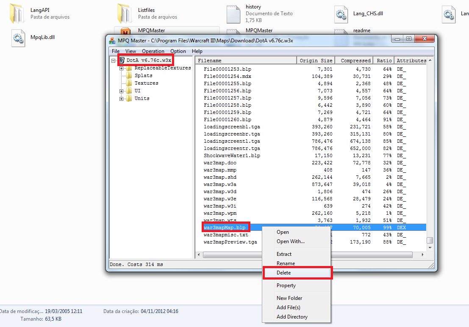The height and width of the screenshot is (327, 469).
Task: Choose Add Directory in the context menu
Action: pyautogui.click(x=297, y=316)
